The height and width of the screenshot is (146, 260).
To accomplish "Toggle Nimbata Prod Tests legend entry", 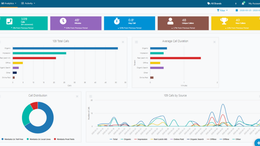I will (64, 139).
